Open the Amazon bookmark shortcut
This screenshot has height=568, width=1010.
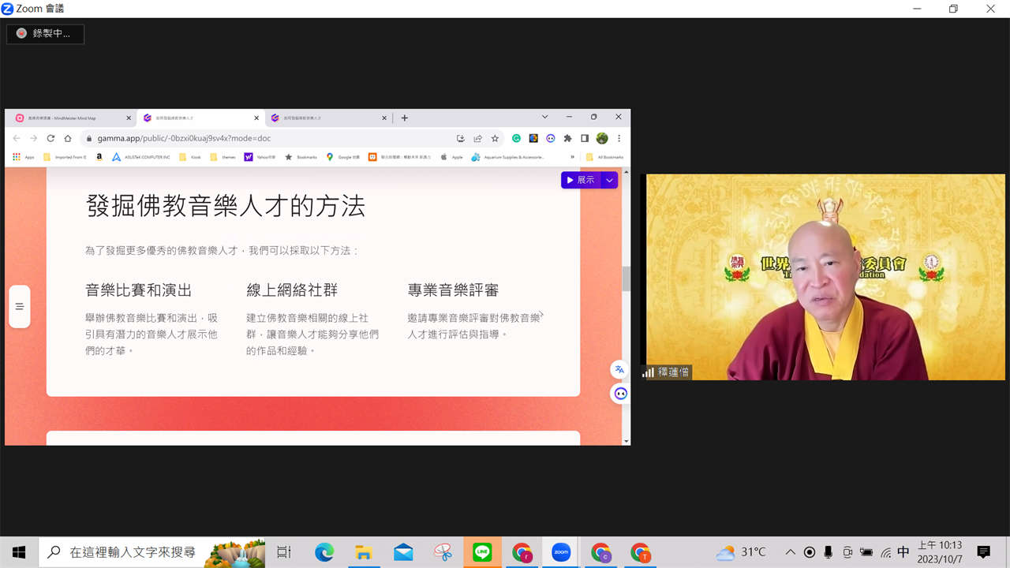coord(99,157)
